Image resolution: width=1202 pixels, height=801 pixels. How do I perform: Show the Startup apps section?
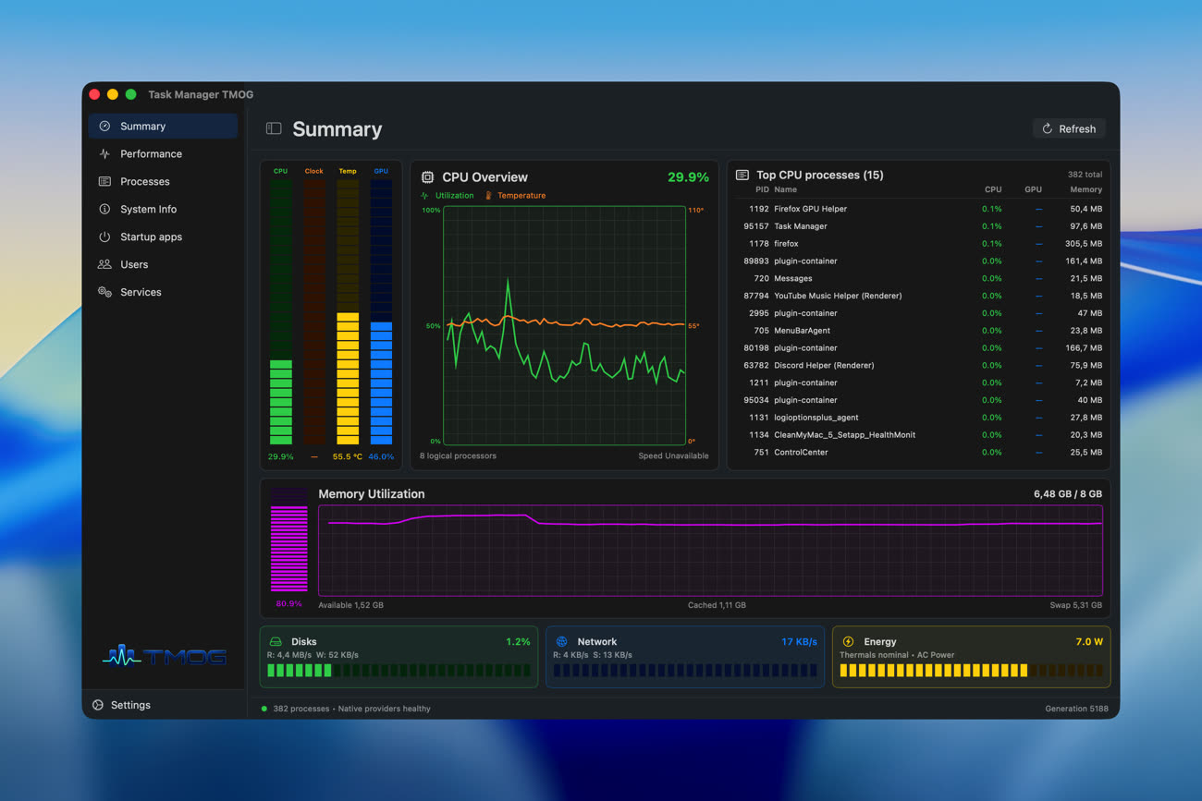tap(163, 237)
